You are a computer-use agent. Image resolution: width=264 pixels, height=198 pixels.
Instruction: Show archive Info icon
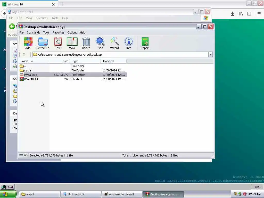129,43
